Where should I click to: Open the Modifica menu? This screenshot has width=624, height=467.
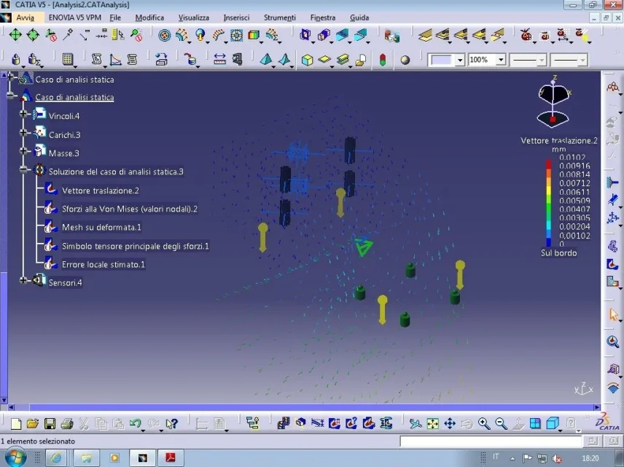click(149, 18)
